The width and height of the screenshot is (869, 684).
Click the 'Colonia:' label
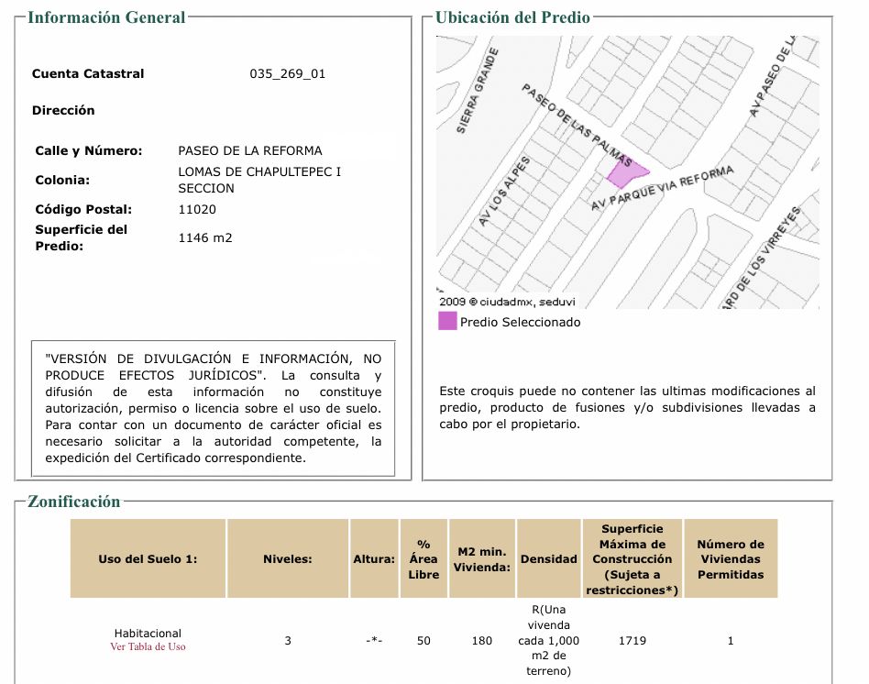(x=62, y=180)
